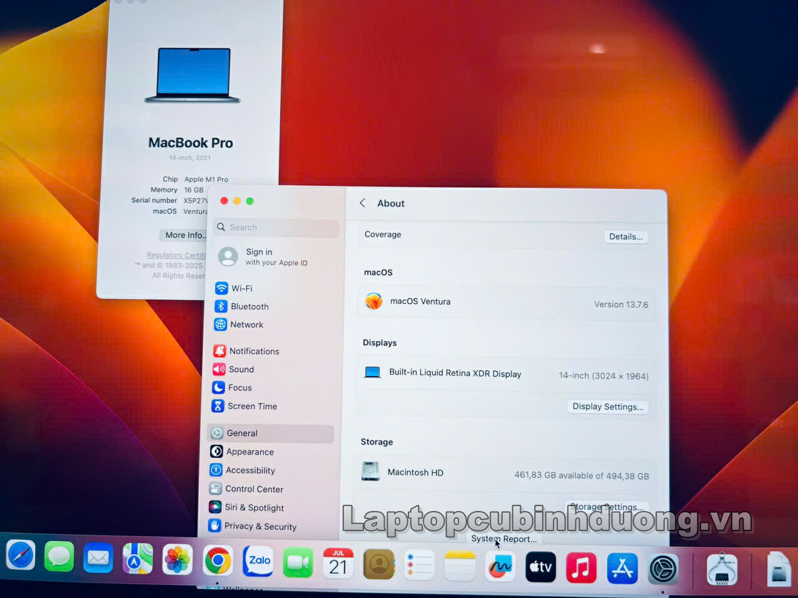Viewport: 798px width, 598px height.
Task: Open the Mail app in the Dock
Action: pyautogui.click(x=98, y=557)
